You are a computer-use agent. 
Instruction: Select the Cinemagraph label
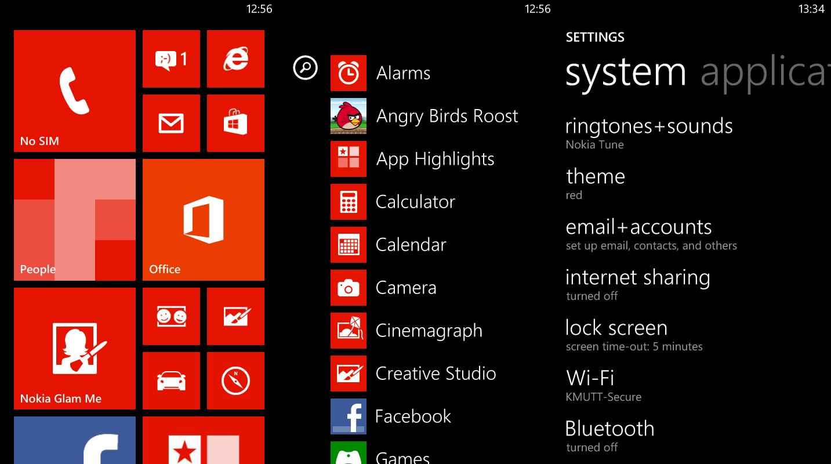pos(429,331)
